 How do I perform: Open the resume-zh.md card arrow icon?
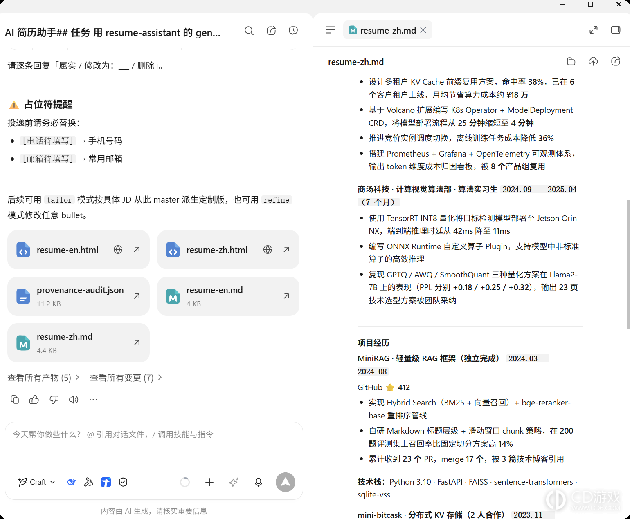tap(137, 342)
